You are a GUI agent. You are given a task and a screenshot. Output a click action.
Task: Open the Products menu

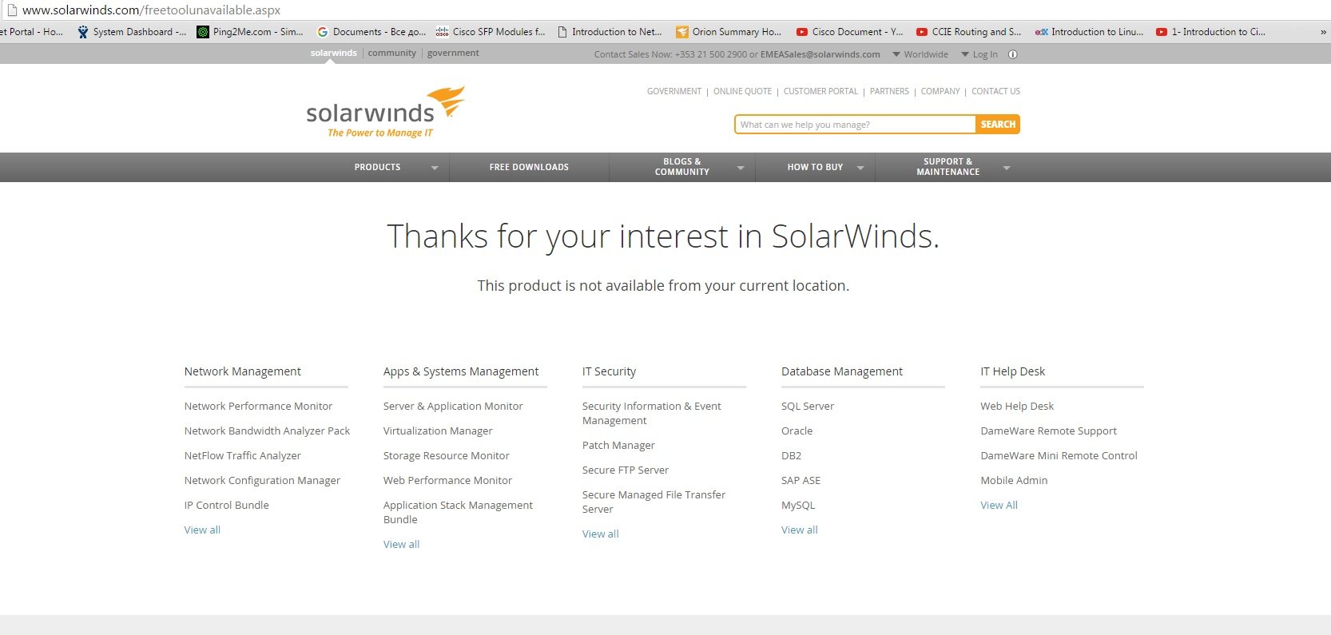point(377,167)
